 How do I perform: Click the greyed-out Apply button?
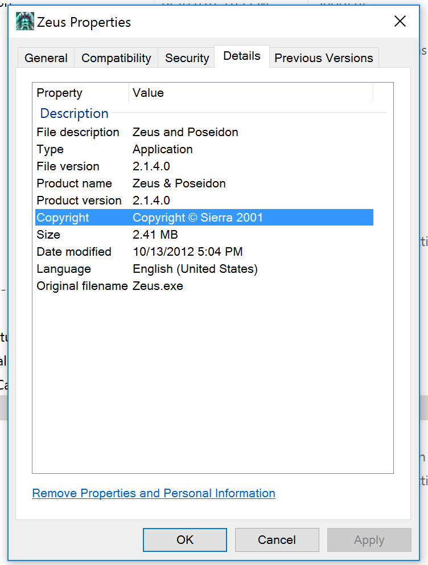(369, 540)
